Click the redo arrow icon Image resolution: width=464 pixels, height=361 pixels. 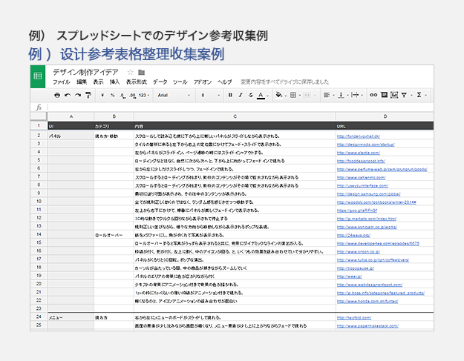pos(78,95)
